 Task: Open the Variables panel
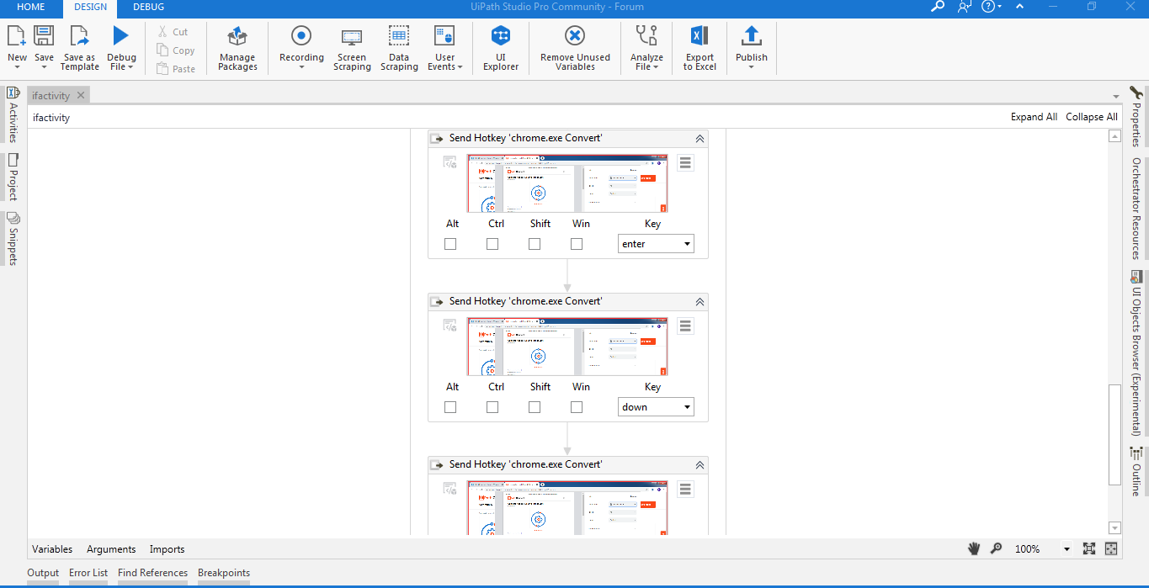click(52, 549)
